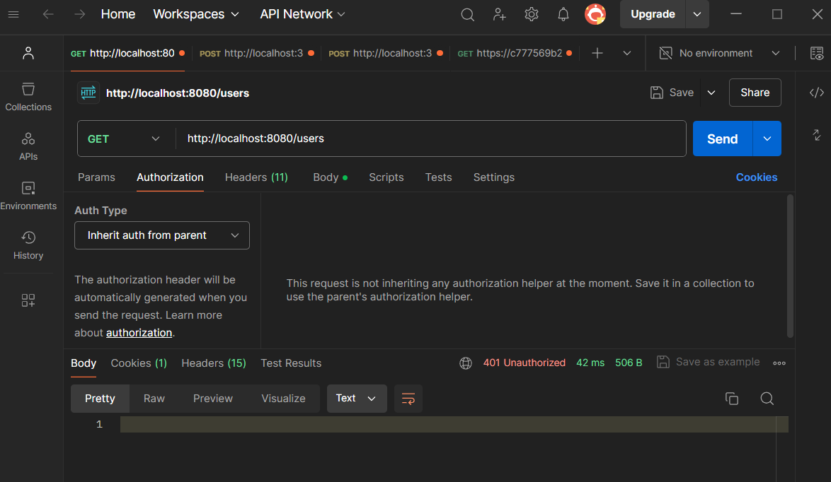Screen dimensions: 831x482
Task: Toggle line wrap in response body
Action: (x=408, y=399)
